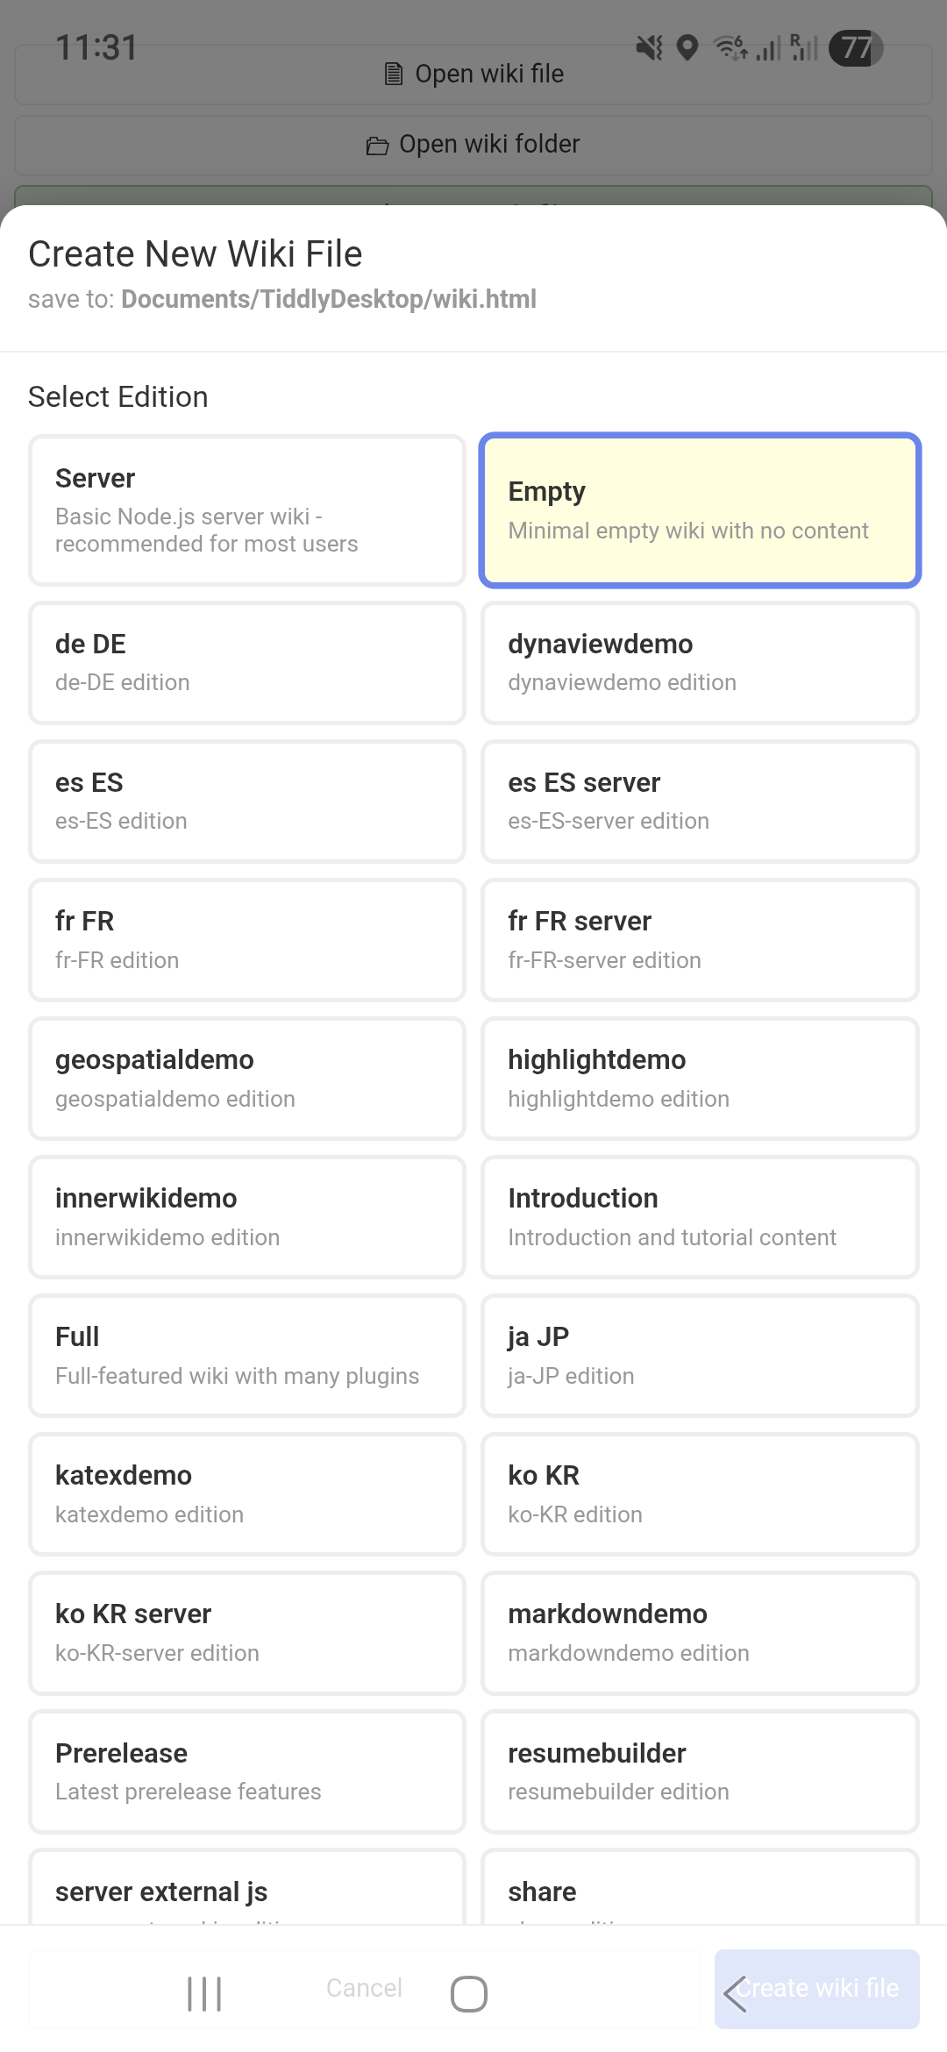Select the ja JP edition card

(x=700, y=1355)
